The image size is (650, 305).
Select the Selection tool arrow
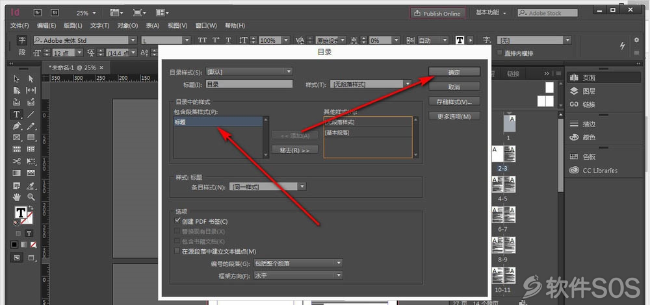coord(17,79)
